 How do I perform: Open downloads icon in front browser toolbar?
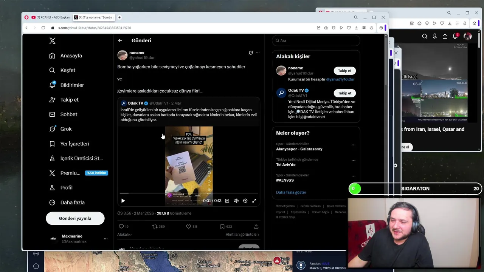click(x=356, y=28)
